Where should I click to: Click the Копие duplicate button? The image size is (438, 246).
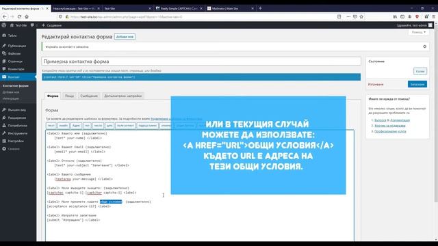click(x=420, y=71)
